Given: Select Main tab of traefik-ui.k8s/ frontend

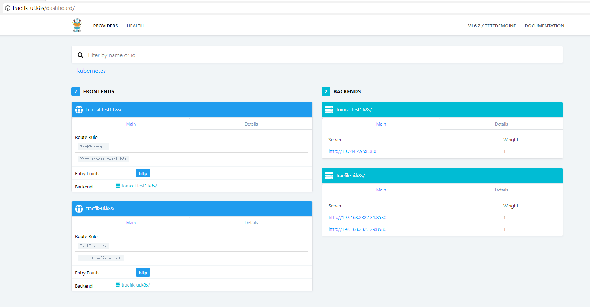Looking at the screenshot, I should pos(131,223).
